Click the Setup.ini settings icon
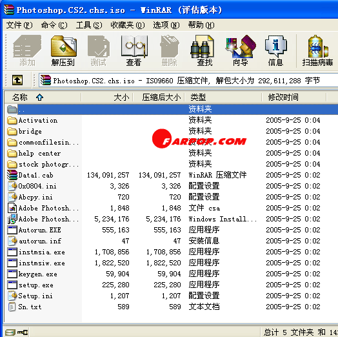Screen dimensions: 338x337 pyautogui.click(x=12, y=296)
